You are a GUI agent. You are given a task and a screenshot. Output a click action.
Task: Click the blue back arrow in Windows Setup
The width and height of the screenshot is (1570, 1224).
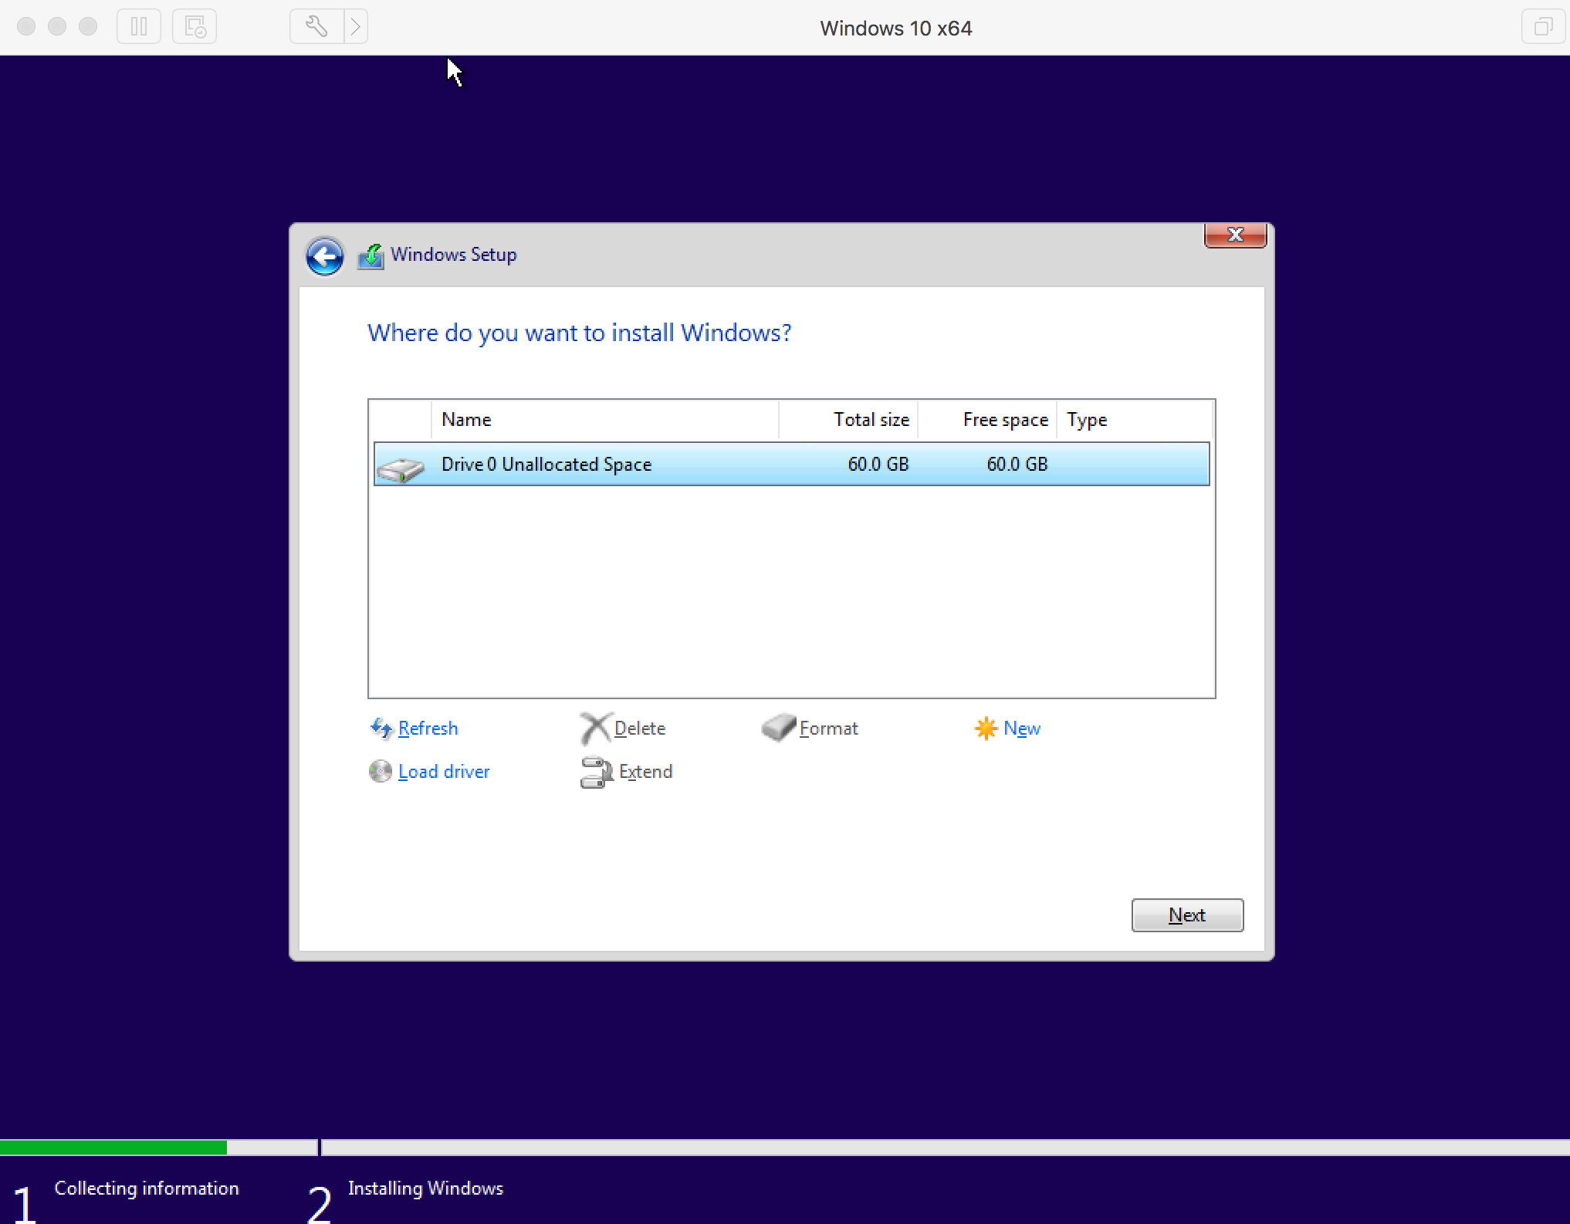coord(325,256)
